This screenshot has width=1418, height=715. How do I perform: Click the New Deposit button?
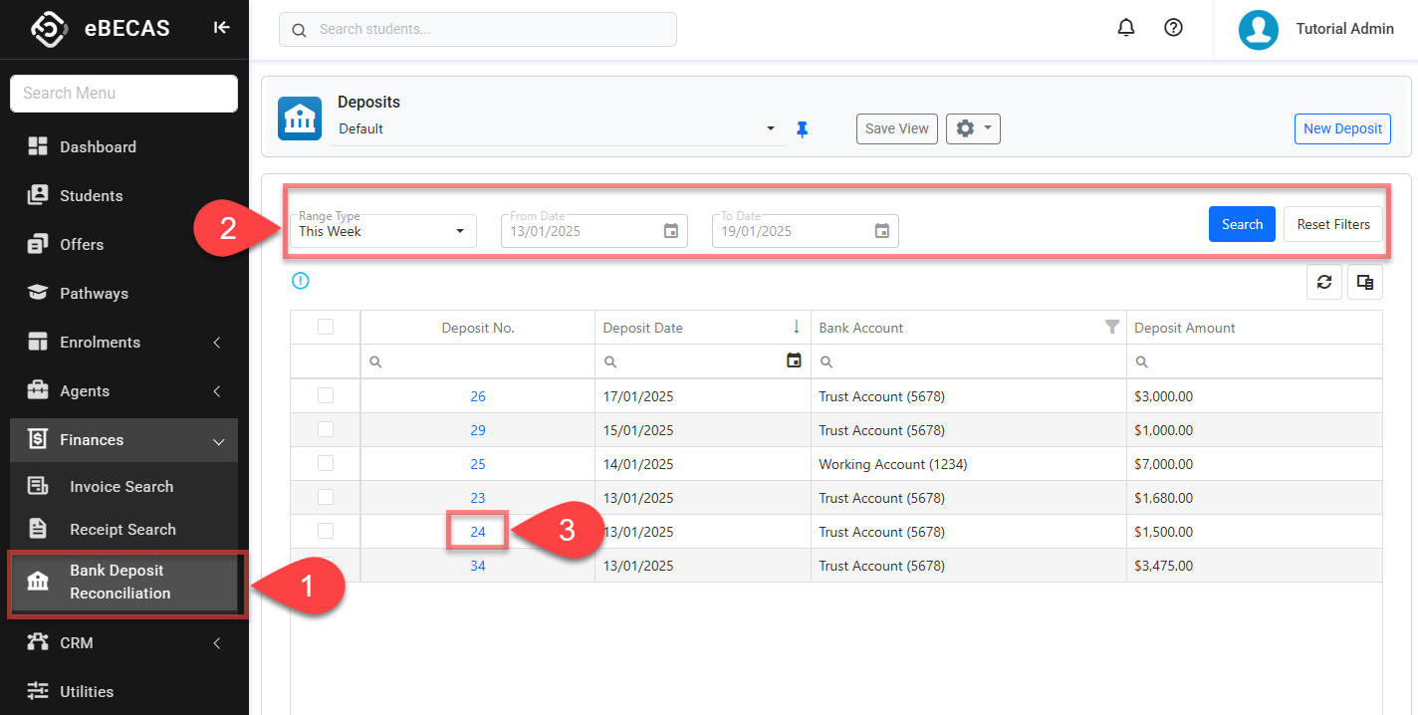click(1342, 128)
